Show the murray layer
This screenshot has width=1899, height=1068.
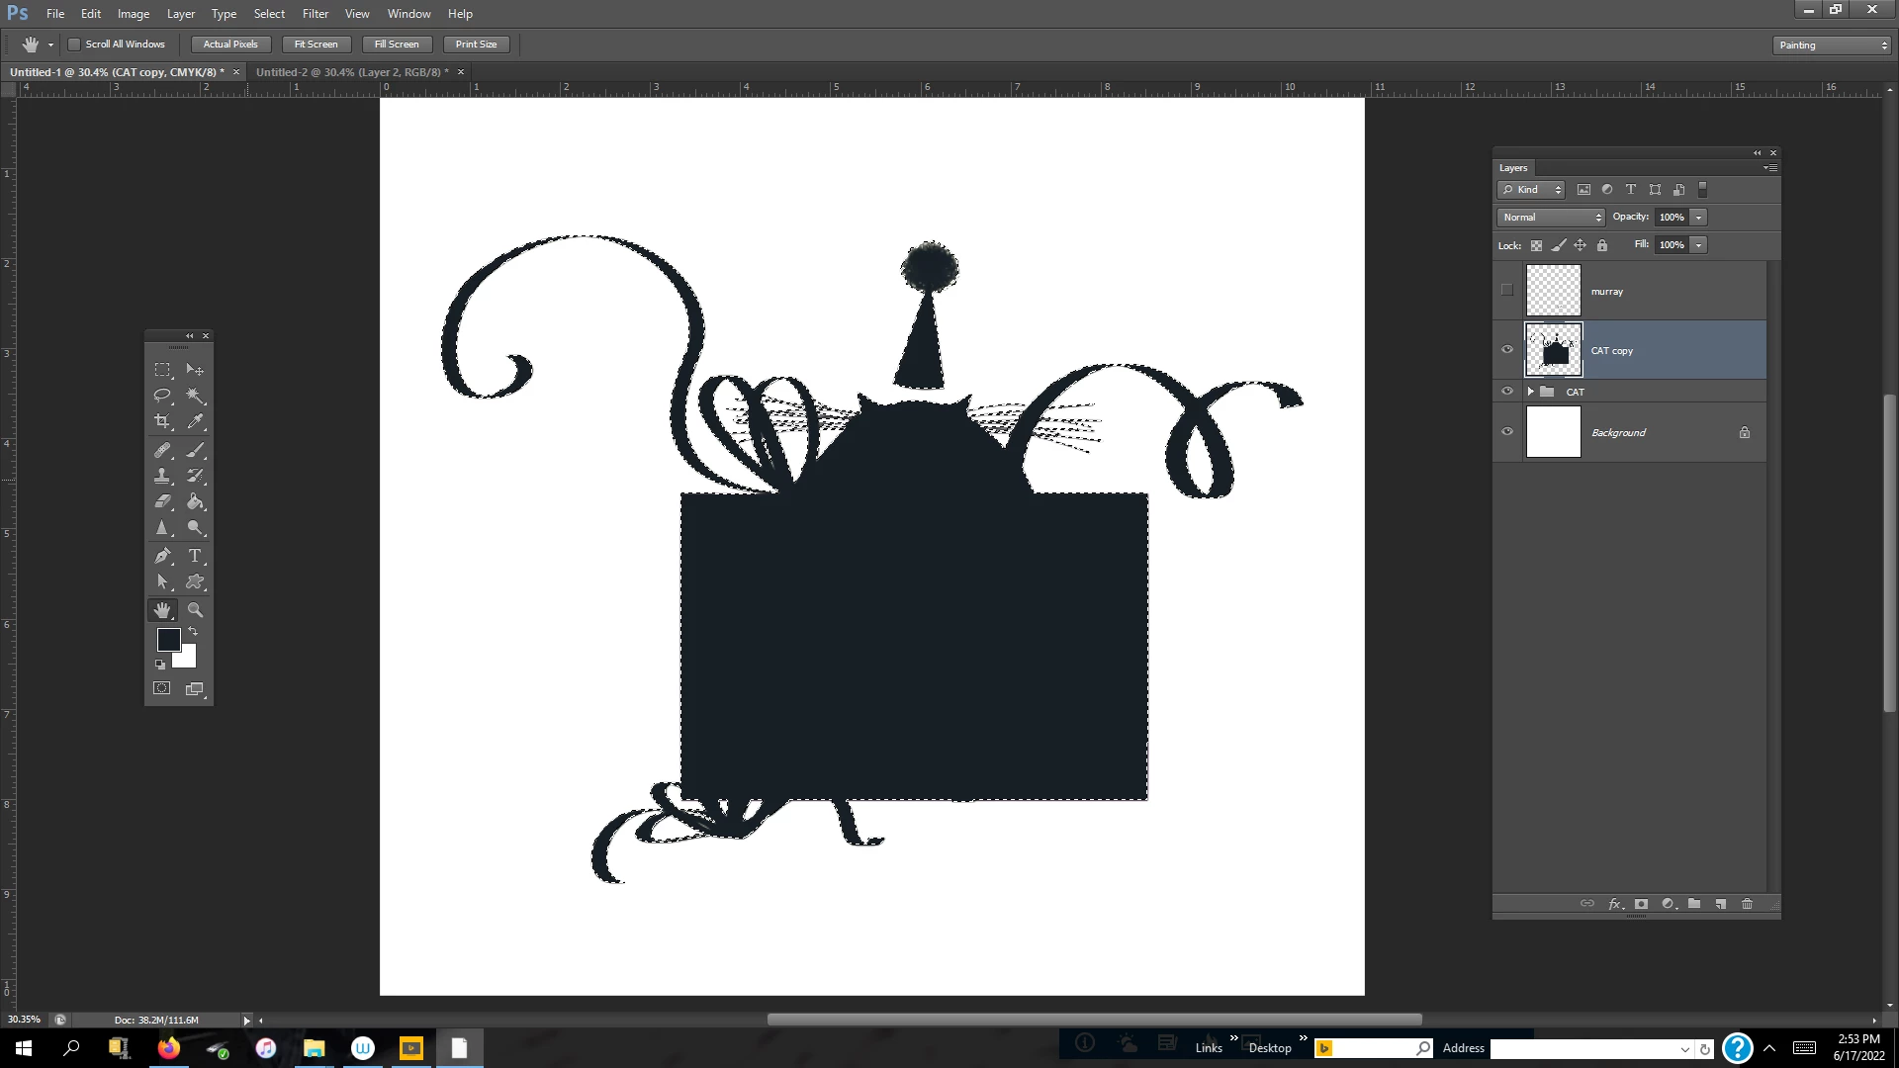pyautogui.click(x=1507, y=290)
